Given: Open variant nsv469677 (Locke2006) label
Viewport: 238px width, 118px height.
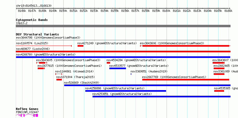Looking at the screenshot, I should [33, 49].
